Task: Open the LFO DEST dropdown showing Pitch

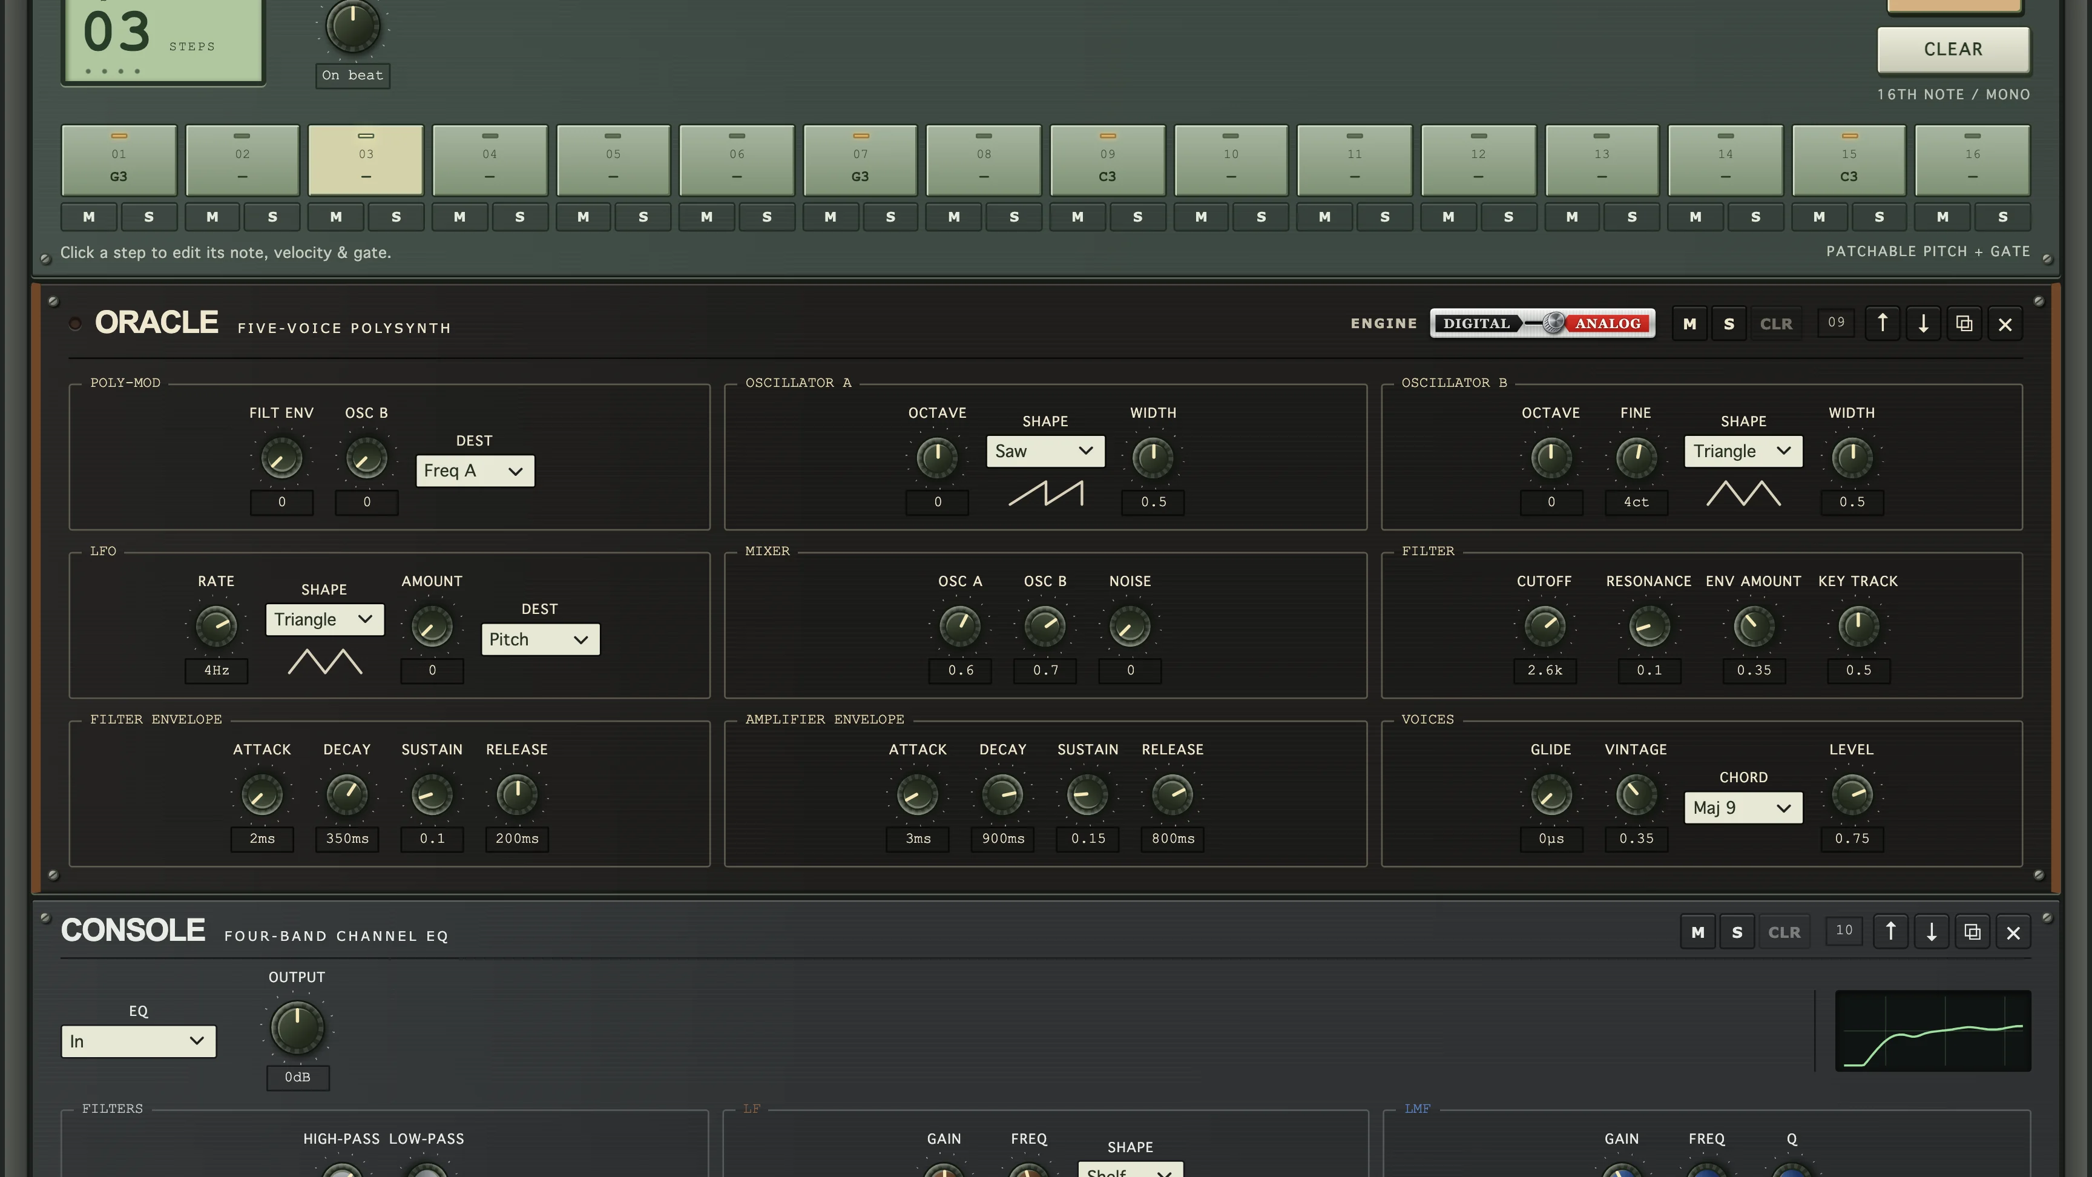Action: (540, 639)
